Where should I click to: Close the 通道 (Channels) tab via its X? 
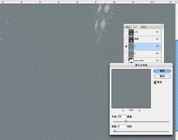(x=138, y=27)
